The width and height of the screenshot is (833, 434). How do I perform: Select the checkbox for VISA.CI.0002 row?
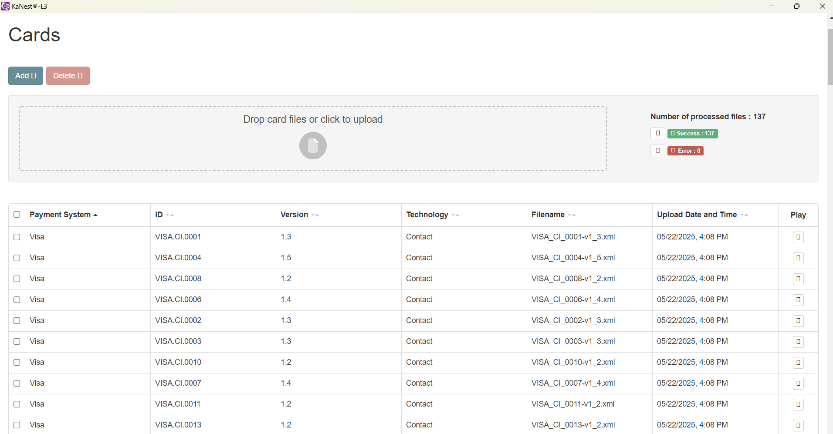pos(17,321)
